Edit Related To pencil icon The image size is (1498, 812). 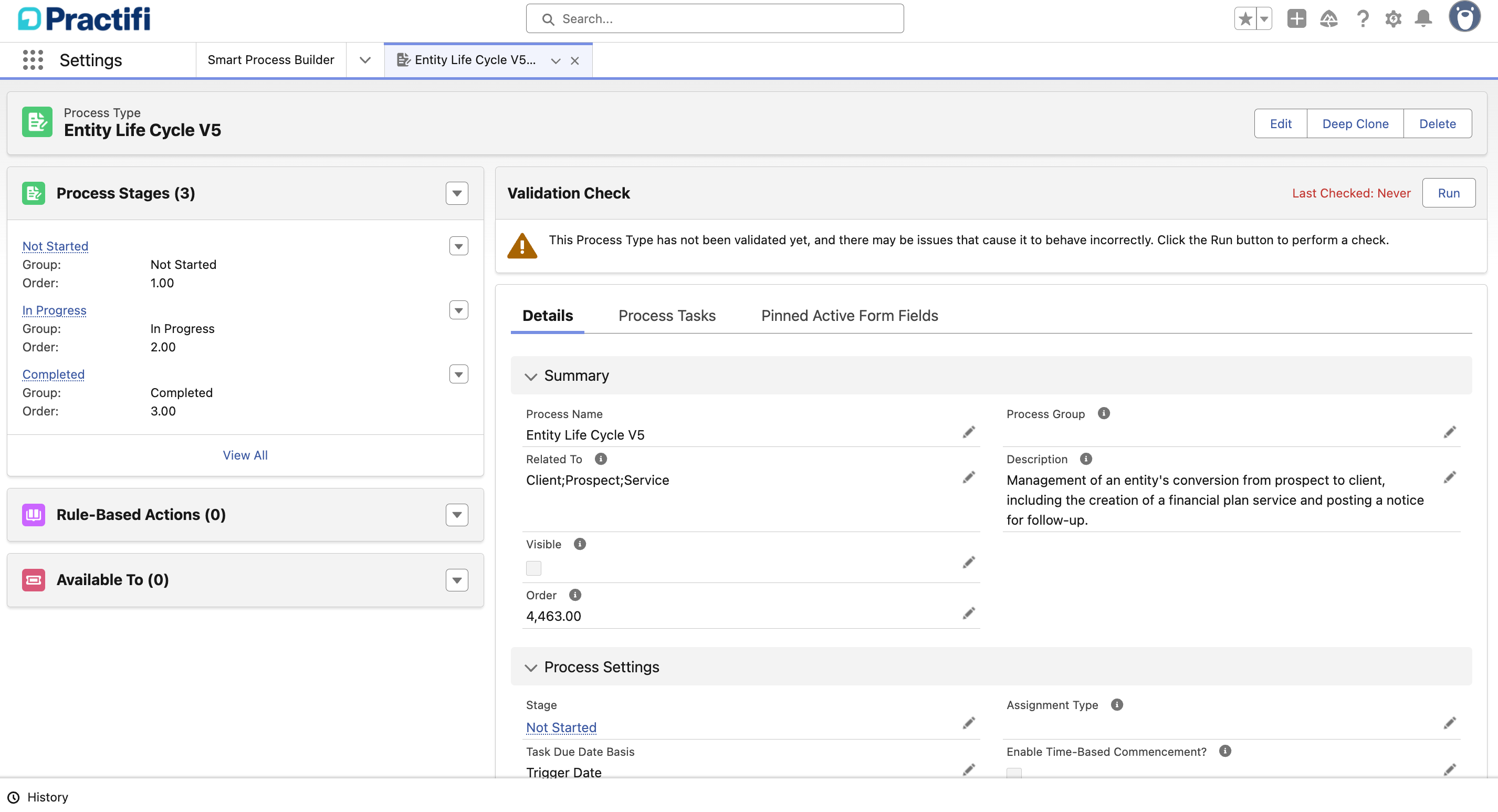[968, 477]
